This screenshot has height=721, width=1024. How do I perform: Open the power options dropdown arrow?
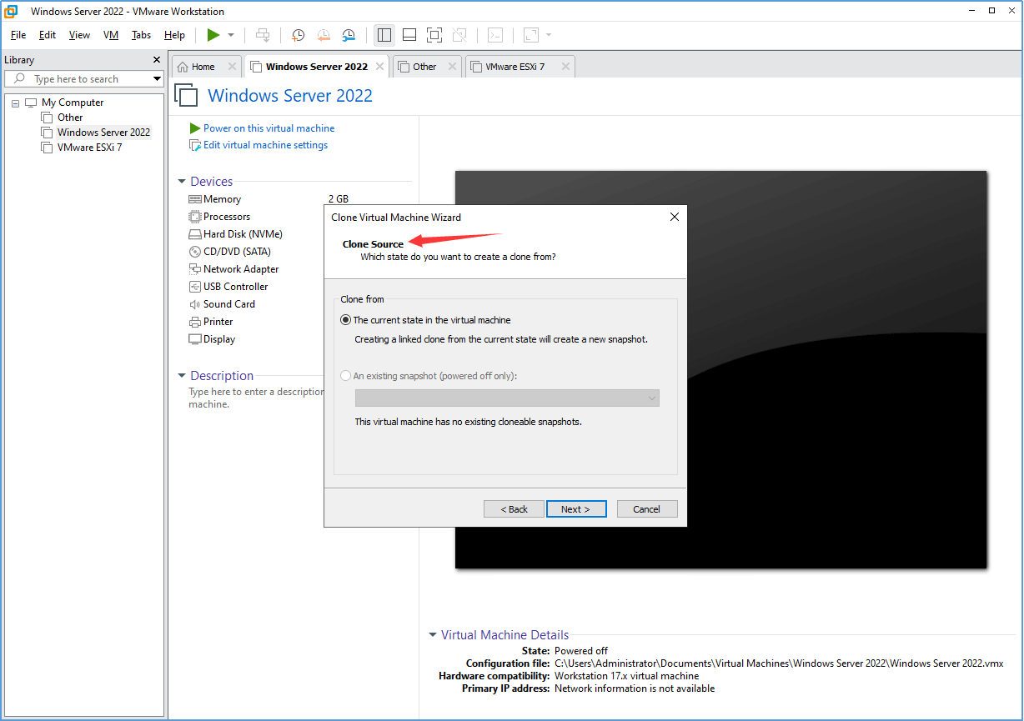231,35
